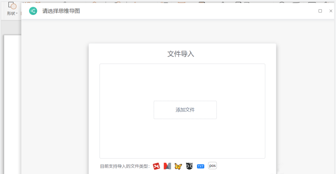Click the 目前支持导入的文件类型 label

click(x=125, y=166)
